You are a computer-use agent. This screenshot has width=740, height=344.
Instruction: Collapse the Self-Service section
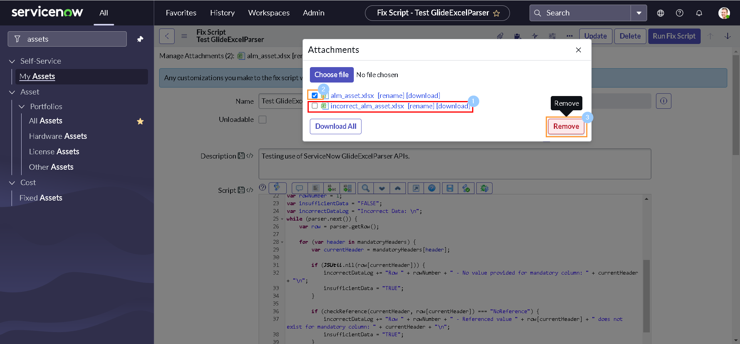[12, 61]
